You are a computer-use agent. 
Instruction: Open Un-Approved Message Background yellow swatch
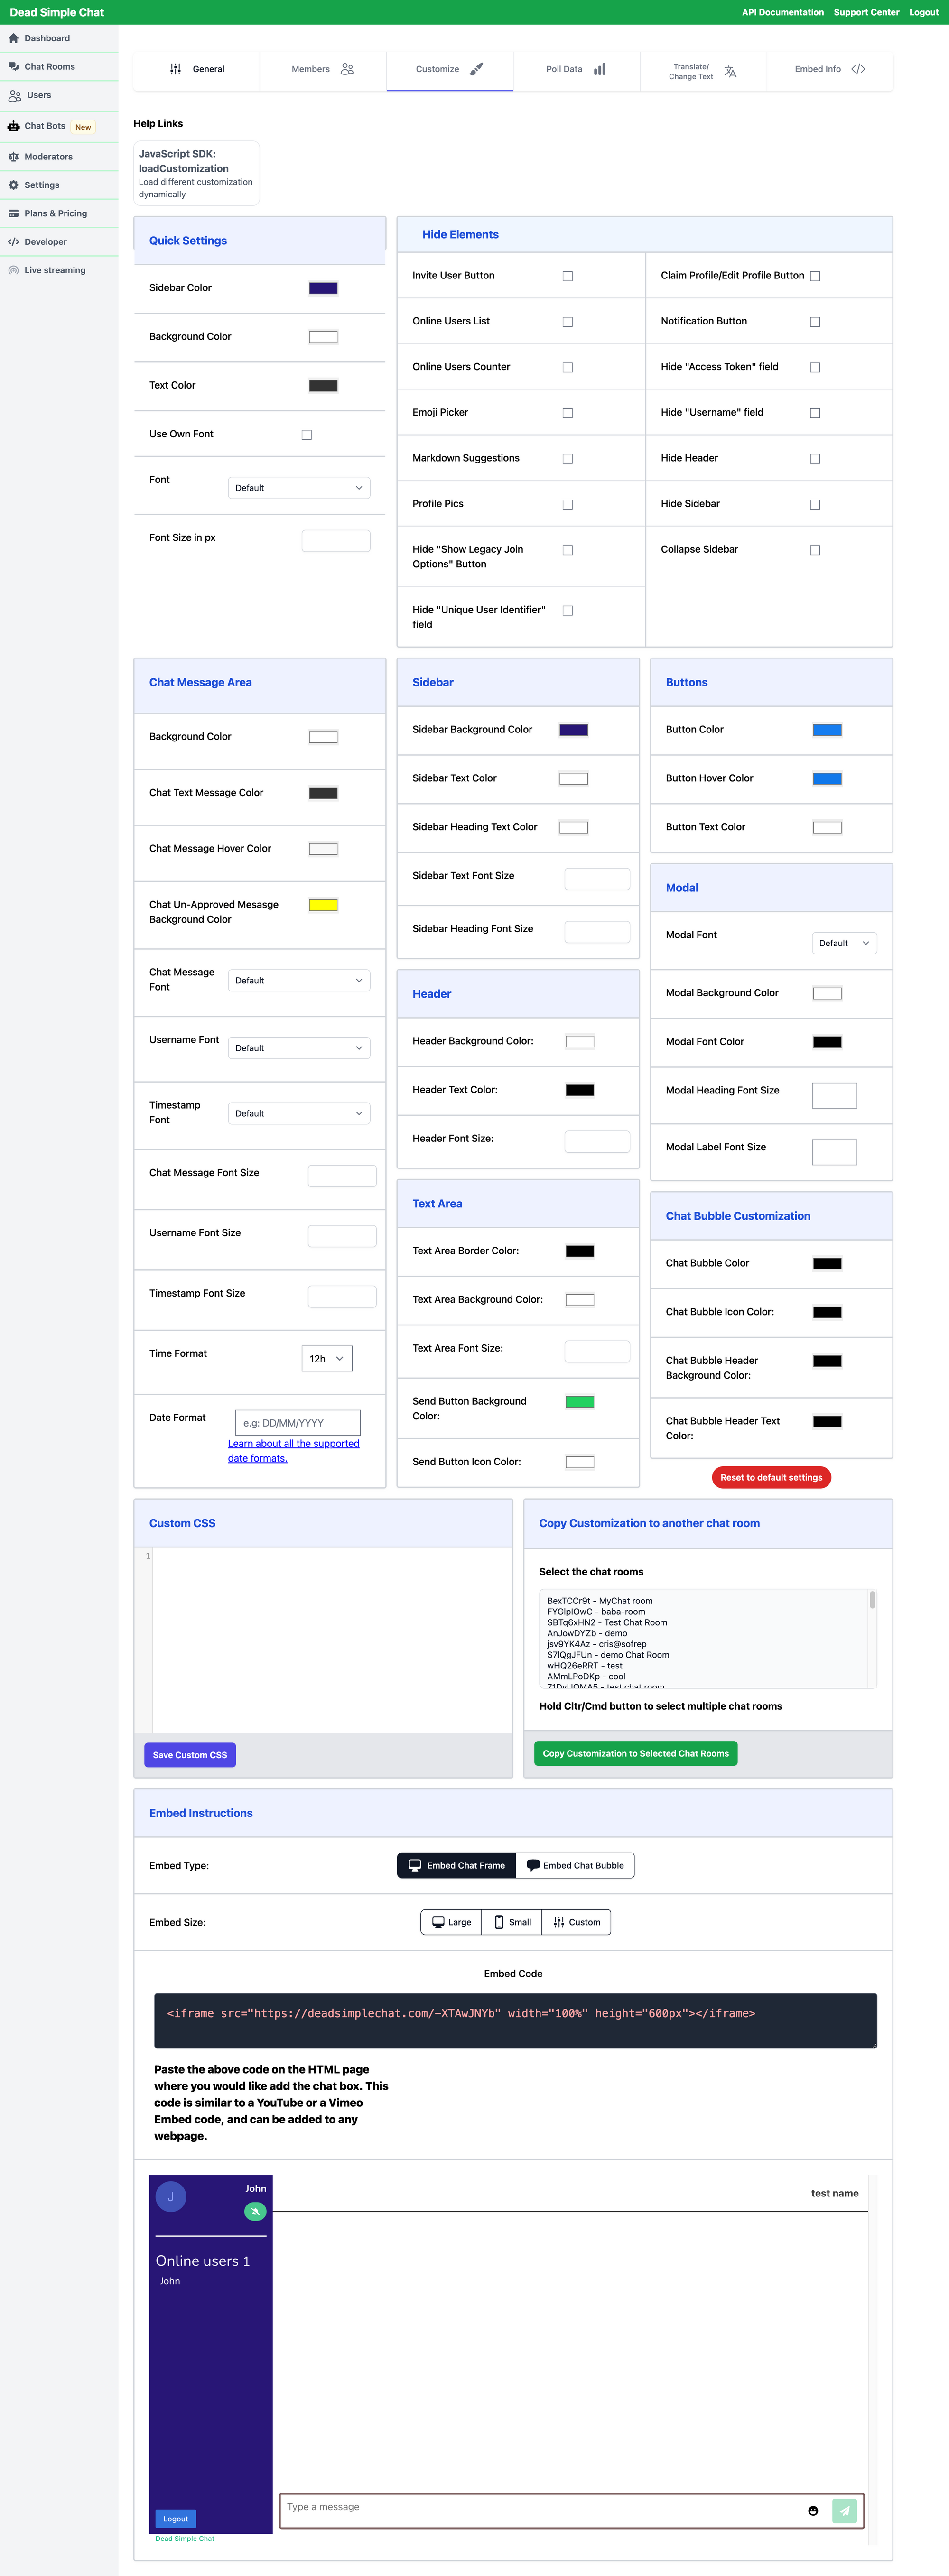323,905
